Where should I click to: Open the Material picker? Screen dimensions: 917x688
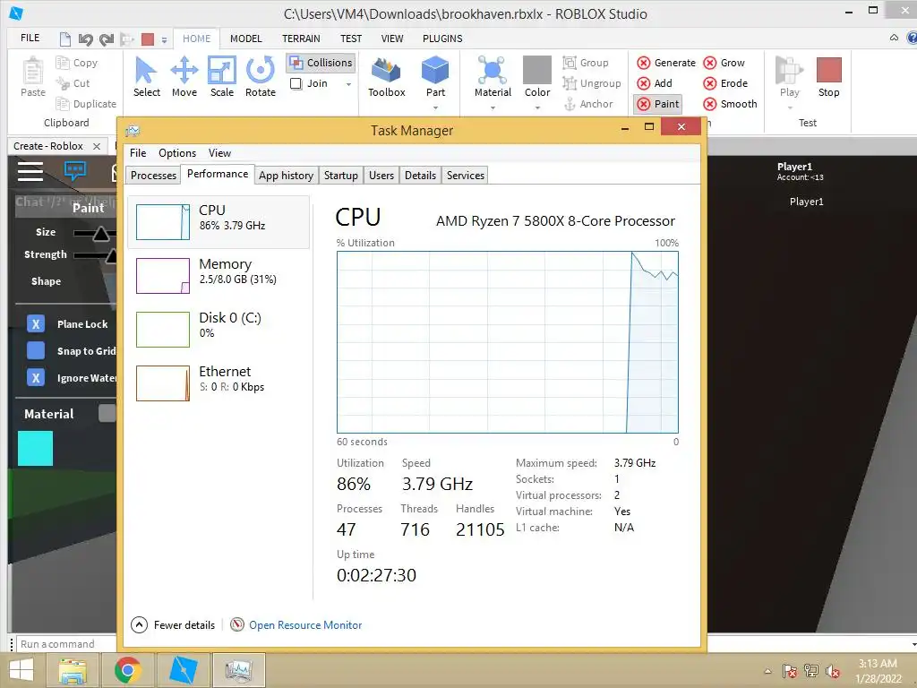(493, 77)
